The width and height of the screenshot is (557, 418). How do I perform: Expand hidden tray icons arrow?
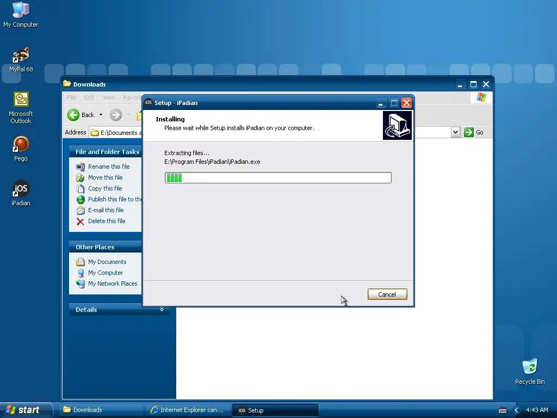(x=517, y=410)
